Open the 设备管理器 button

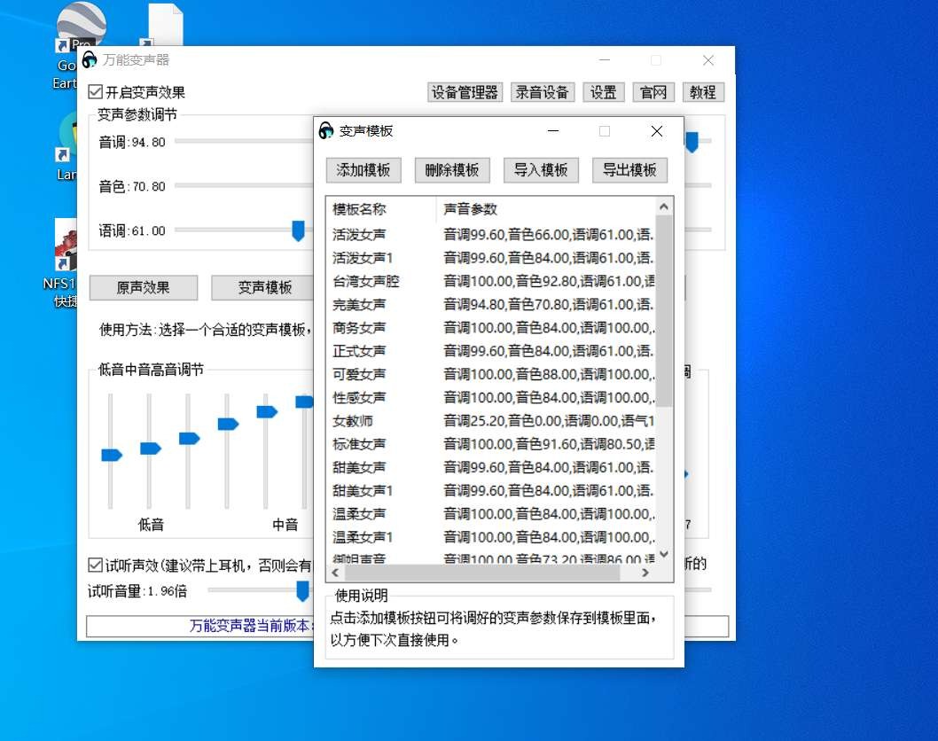click(465, 92)
